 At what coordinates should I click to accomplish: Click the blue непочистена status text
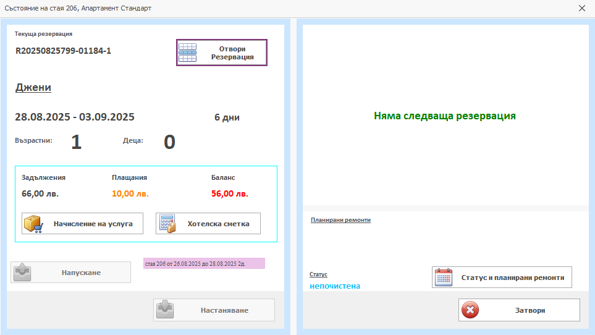coord(334,286)
